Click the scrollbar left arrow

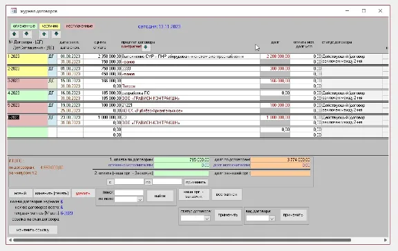tap(10, 240)
